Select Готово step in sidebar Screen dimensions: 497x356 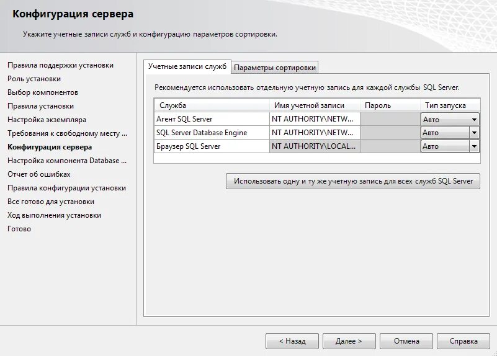(19, 229)
